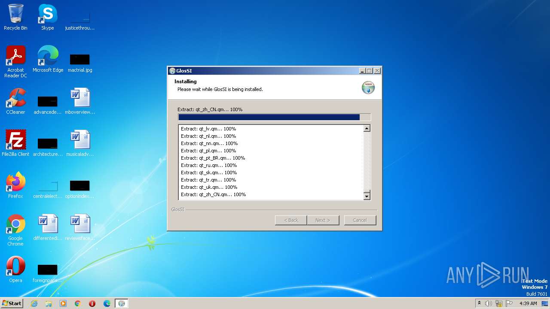Select the differentedi Word document
Viewport: 550px width, 309px height.
click(x=48, y=227)
